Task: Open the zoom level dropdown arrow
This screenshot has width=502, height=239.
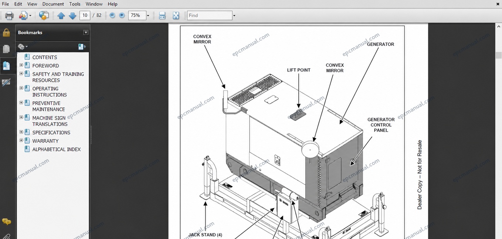Action: coord(148,16)
